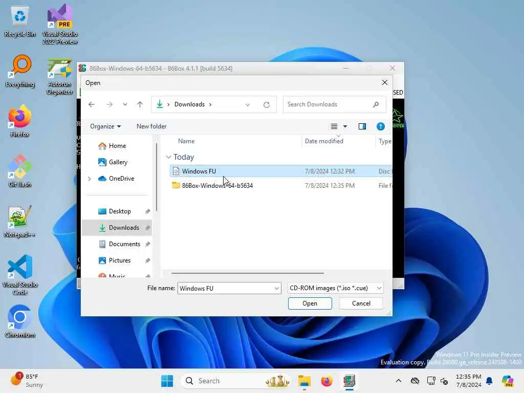Expand the OneDrive tree node
Screen dimensions: 524x393
(90, 179)
